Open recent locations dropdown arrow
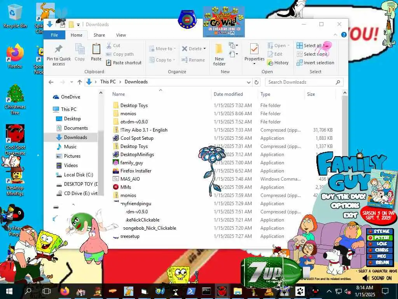The height and width of the screenshot is (299, 398). (x=72, y=82)
